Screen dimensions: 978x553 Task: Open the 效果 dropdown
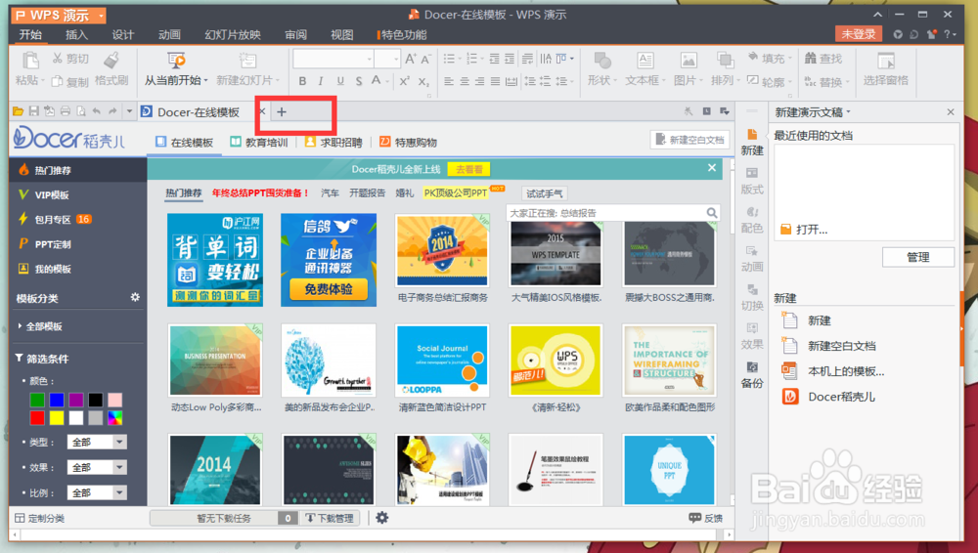(97, 467)
